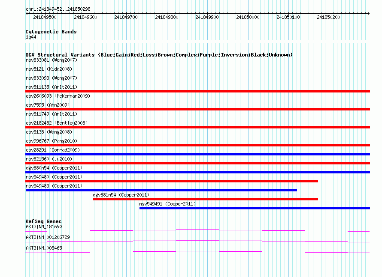Image resolution: width=382 pixels, height=277 pixels.
Task: Open variant nsv549491 (Cooper2011)
Action: 167,204
